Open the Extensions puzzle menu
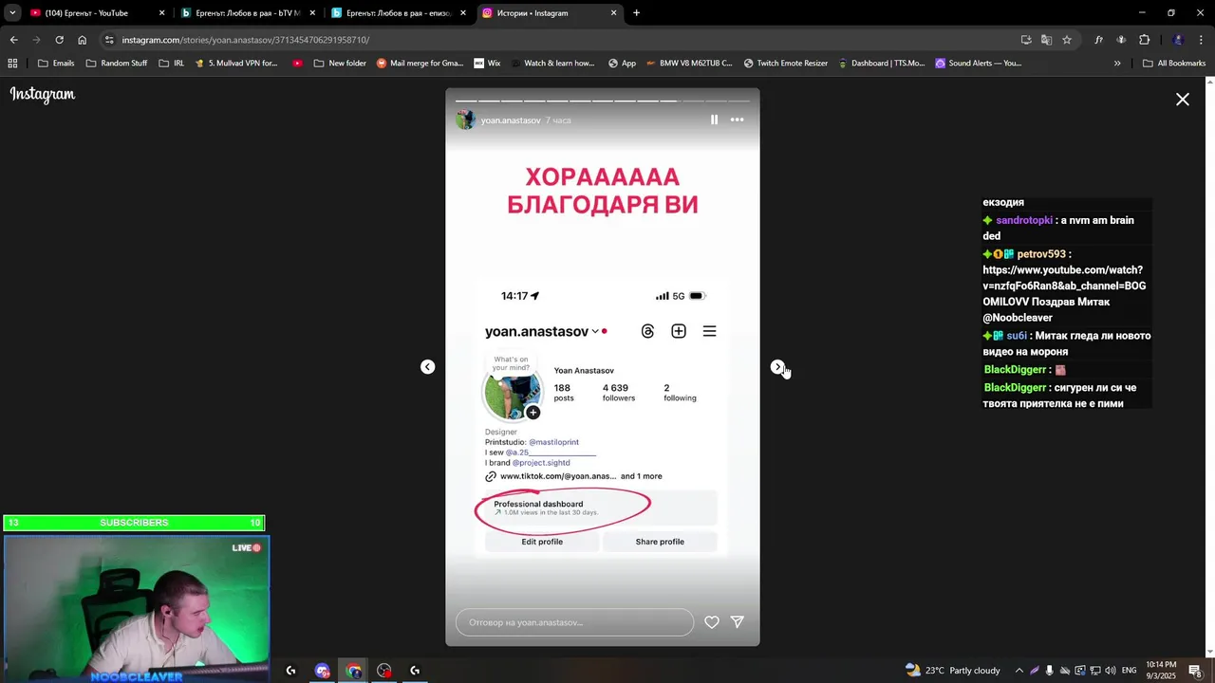The height and width of the screenshot is (683, 1215). point(1144,40)
